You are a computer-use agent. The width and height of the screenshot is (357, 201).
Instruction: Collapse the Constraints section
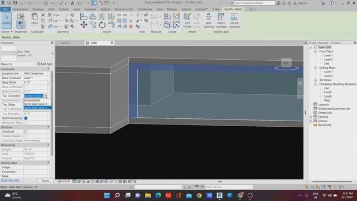(x=48, y=69)
